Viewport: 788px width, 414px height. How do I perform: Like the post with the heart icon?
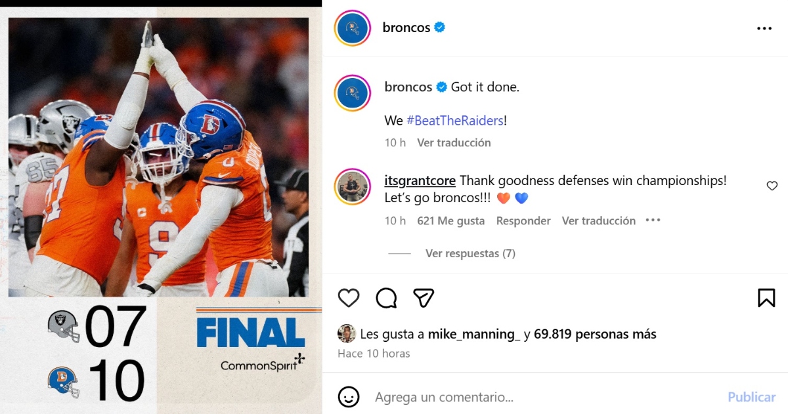pyautogui.click(x=349, y=298)
